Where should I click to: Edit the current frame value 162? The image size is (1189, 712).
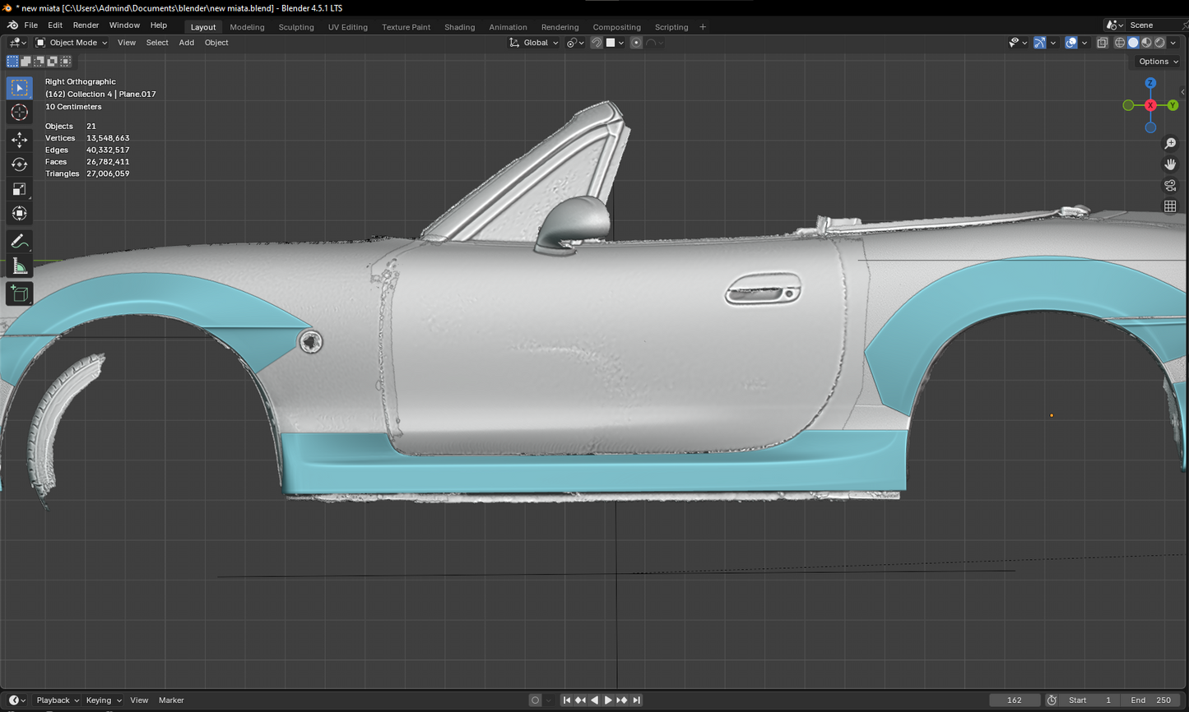click(1015, 700)
